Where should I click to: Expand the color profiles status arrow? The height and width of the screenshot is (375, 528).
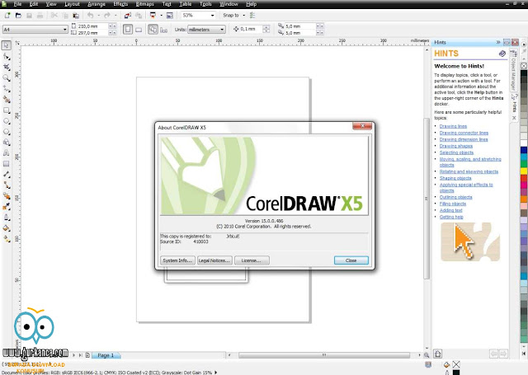pyautogui.click(x=216, y=373)
